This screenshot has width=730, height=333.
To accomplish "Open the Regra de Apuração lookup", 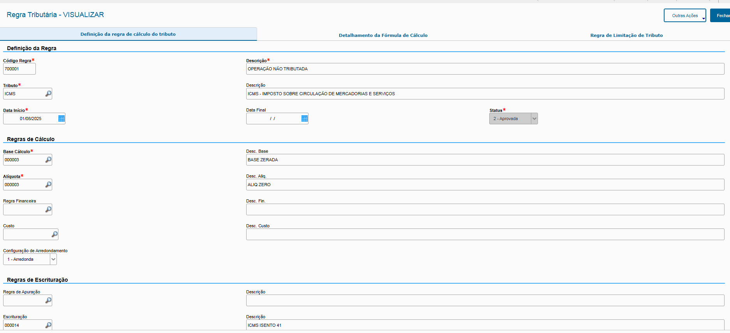I will [x=48, y=300].
